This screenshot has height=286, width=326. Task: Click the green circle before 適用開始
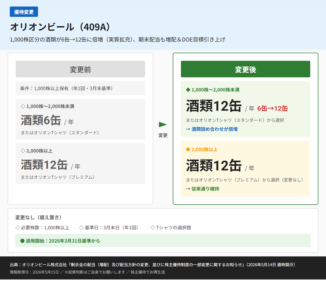click(x=23, y=241)
